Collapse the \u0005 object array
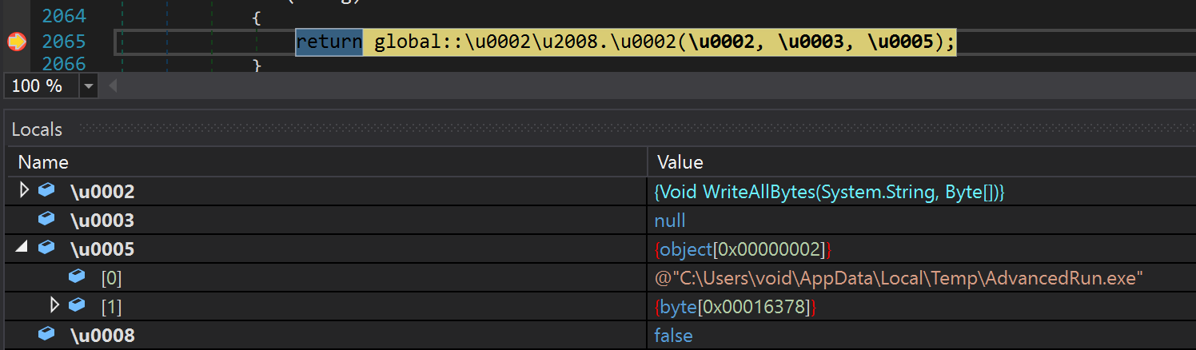The image size is (1196, 350). tap(21, 249)
